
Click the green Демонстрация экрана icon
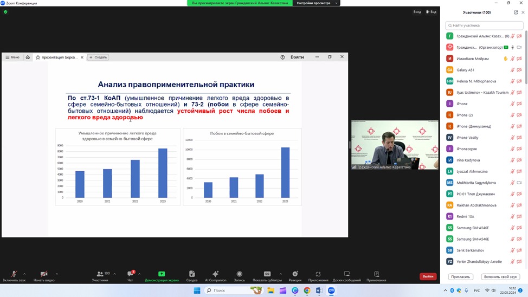pyautogui.click(x=162, y=274)
